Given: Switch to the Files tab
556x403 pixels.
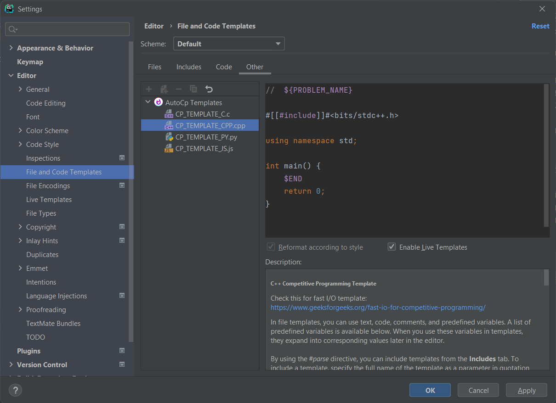Looking at the screenshot, I should (154, 67).
